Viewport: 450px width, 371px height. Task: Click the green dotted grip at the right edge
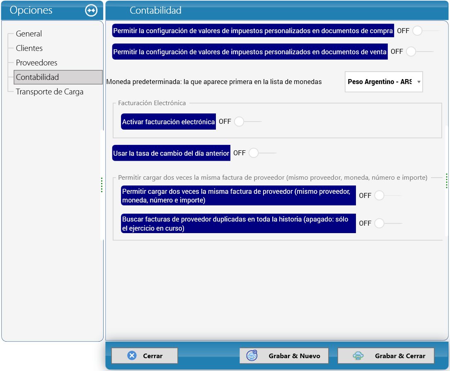[x=447, y=181]
